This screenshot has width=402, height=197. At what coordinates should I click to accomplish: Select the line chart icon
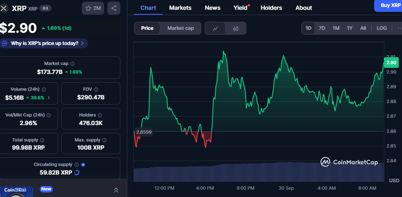pos(215,28)
